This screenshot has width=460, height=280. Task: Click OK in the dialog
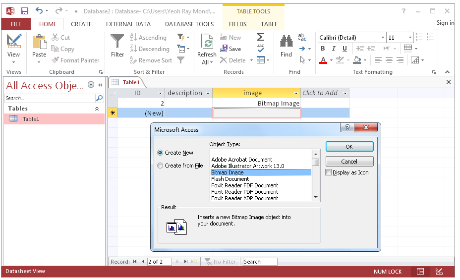pos(349,147)
